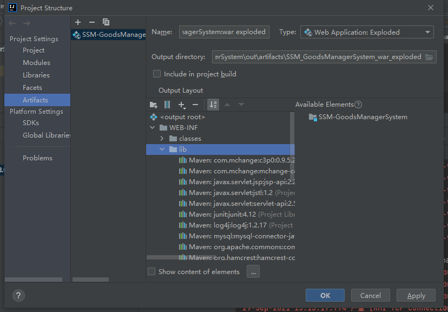This screenshot has width=448, height=312.
Task: Select Maven: com.mchange:c3p0 library row
Action: (220, 160)
